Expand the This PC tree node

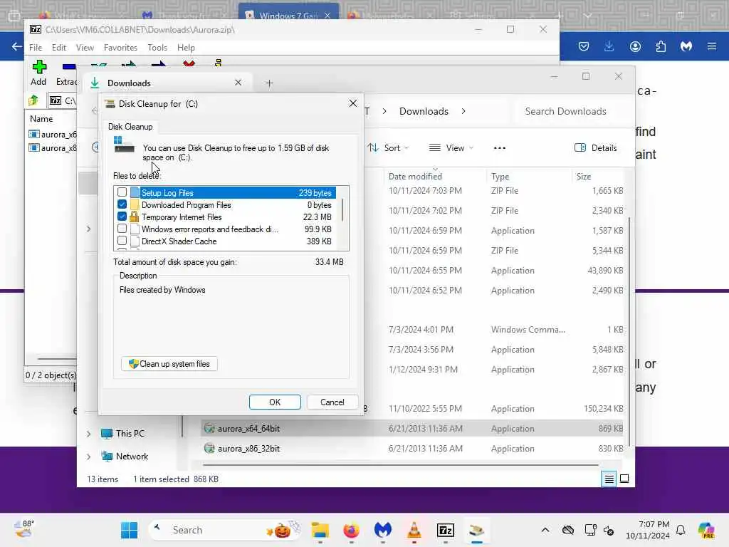89,434
